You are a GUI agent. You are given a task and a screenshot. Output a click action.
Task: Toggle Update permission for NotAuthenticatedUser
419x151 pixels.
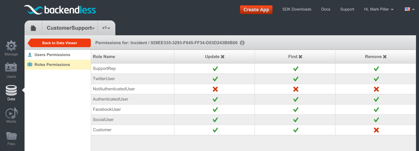pos(215,89)
